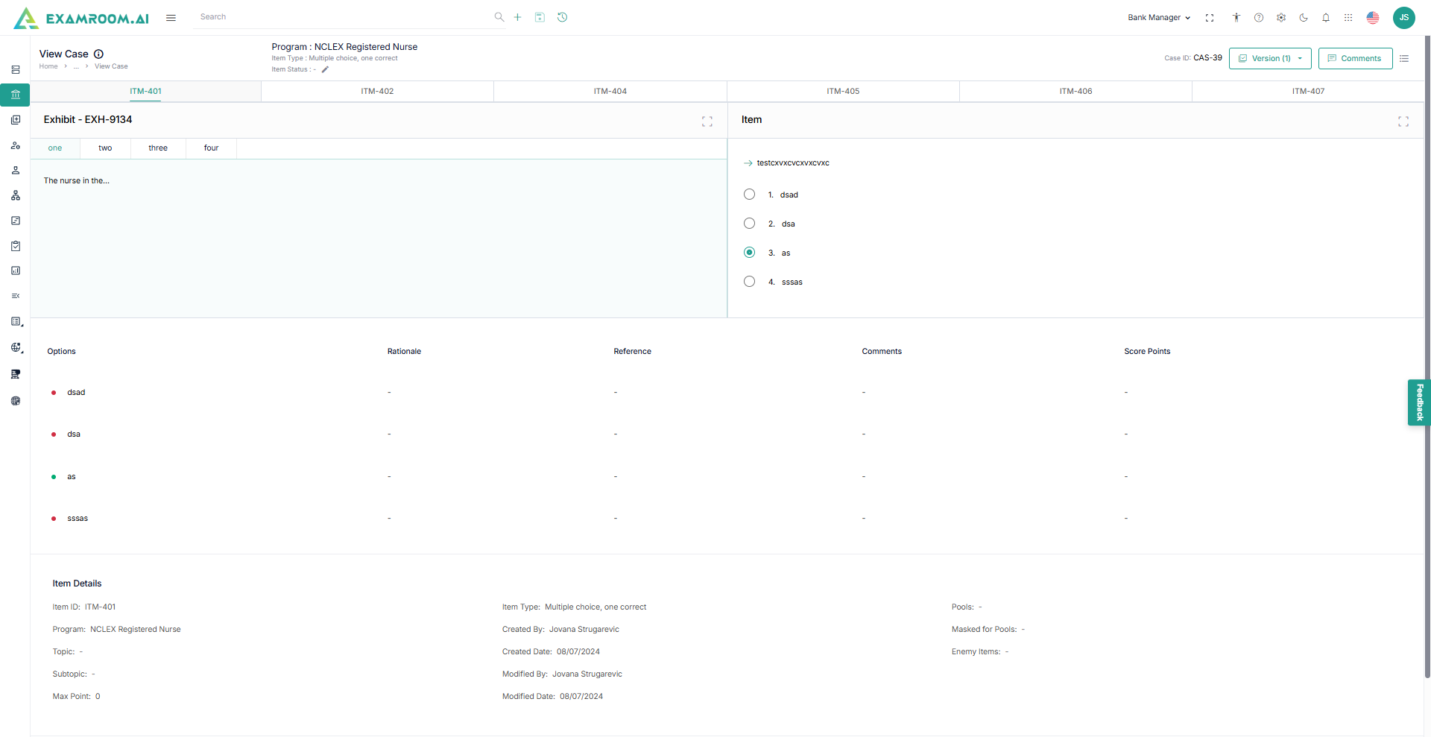Select radio option 1 dsad
Screen dimensions: 1431x737
749,194
